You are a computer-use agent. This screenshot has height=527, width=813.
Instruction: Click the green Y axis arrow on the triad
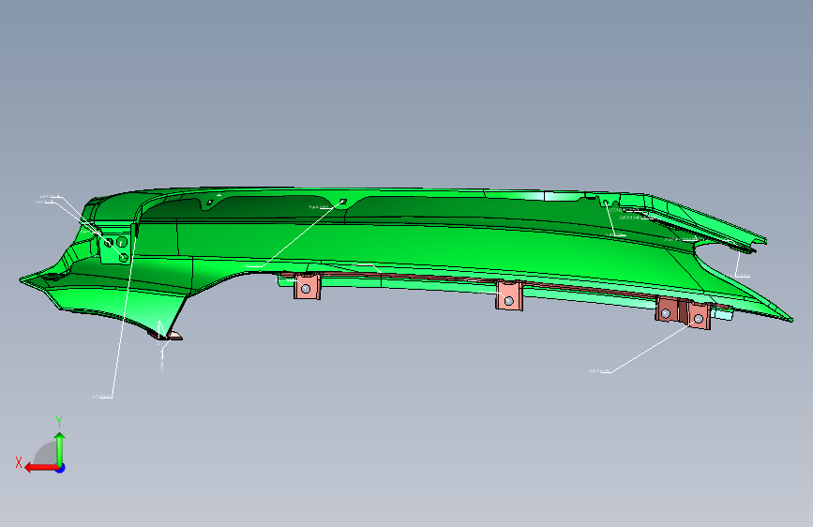click(x=60, y=449)
